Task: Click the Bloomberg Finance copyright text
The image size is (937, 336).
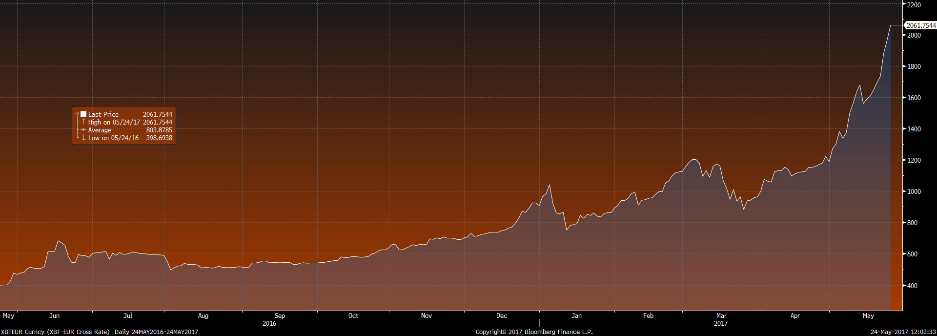Action: click(x=534, y=332)
